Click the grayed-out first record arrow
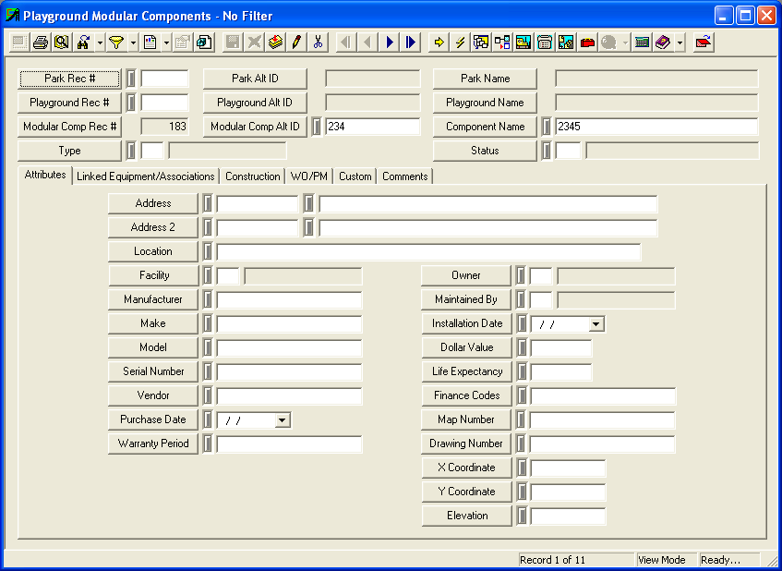Screen dimensions: 782x571 tap(346, 43)
